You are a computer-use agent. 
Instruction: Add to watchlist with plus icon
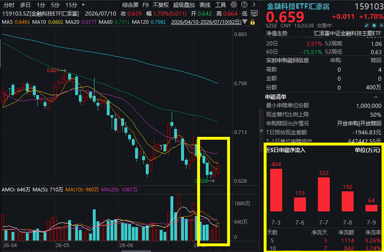pyautogui.click(x=381, y=25)
